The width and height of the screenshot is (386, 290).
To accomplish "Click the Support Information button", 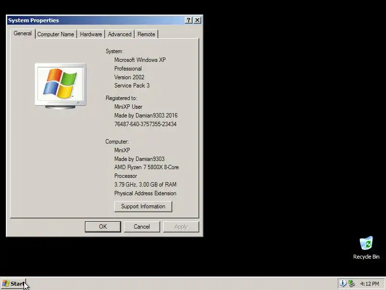I will 143,206.
